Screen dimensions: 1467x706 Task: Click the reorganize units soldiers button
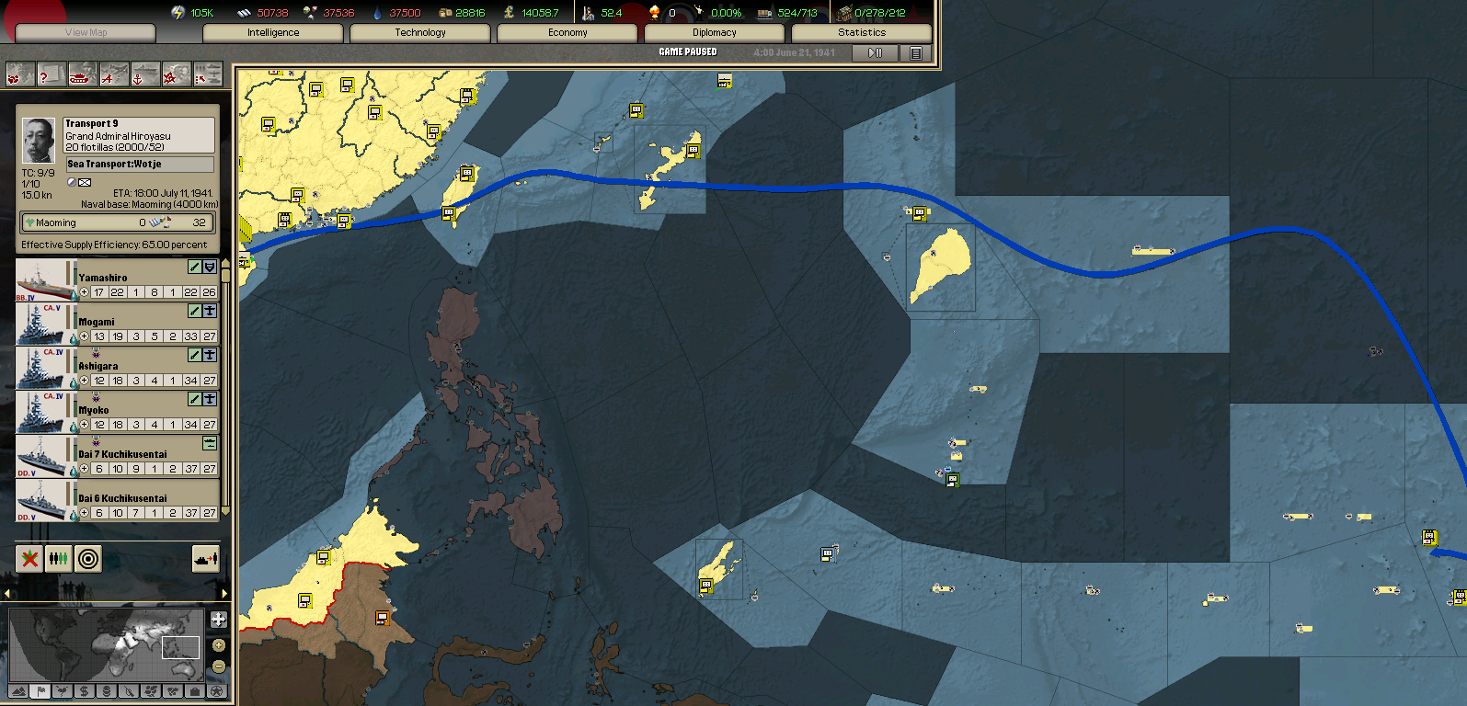(x=59, y=558)
